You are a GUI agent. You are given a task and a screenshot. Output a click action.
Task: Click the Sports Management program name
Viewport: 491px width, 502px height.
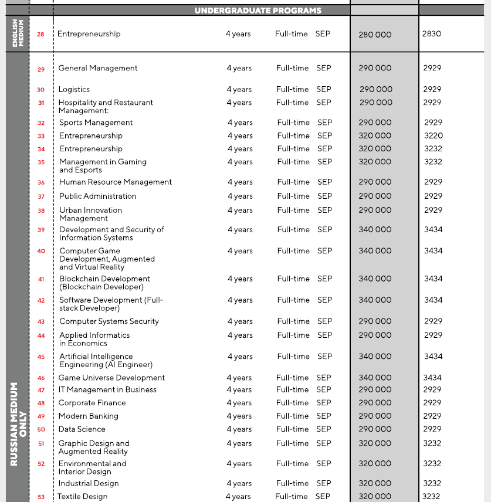coord(96,123)
